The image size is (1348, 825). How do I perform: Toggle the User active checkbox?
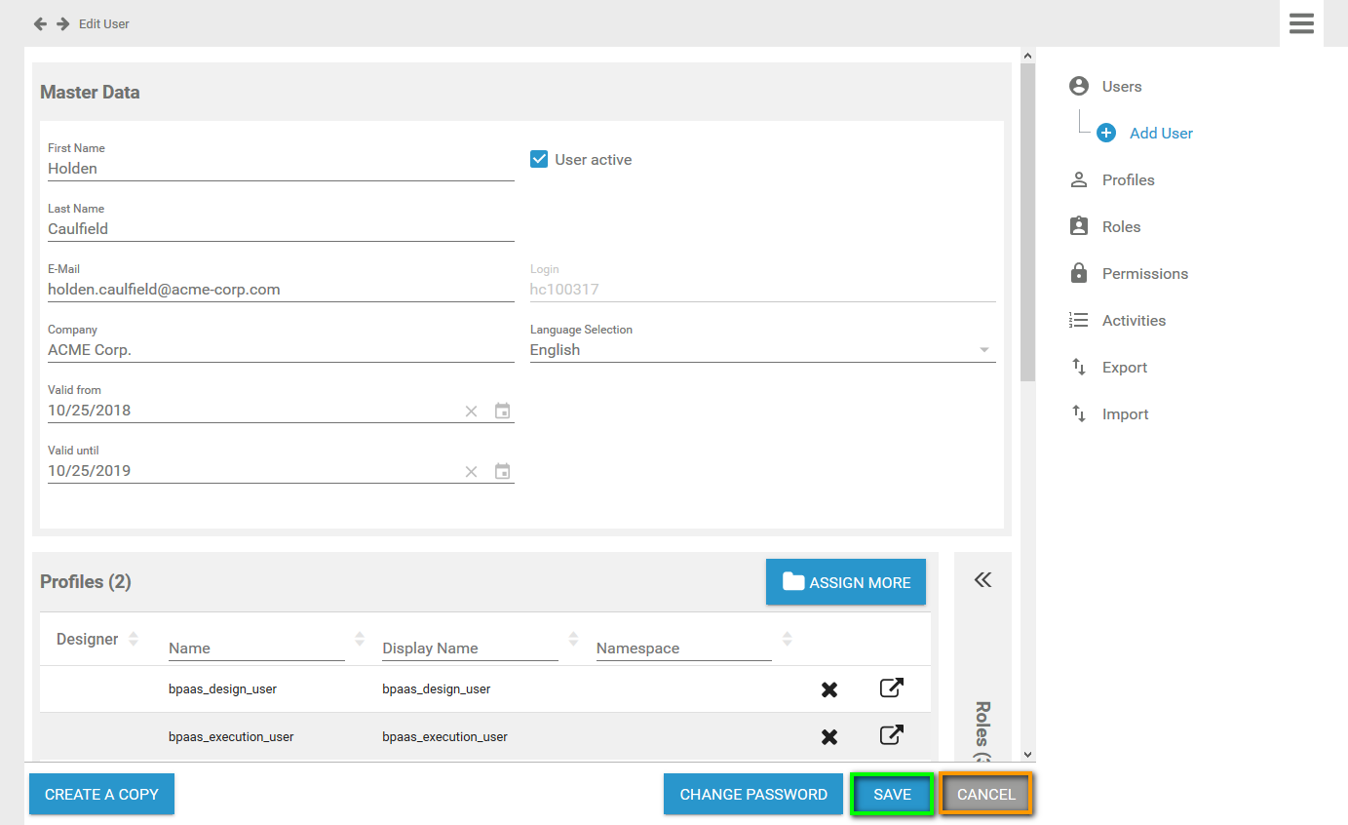pos(539,159)
